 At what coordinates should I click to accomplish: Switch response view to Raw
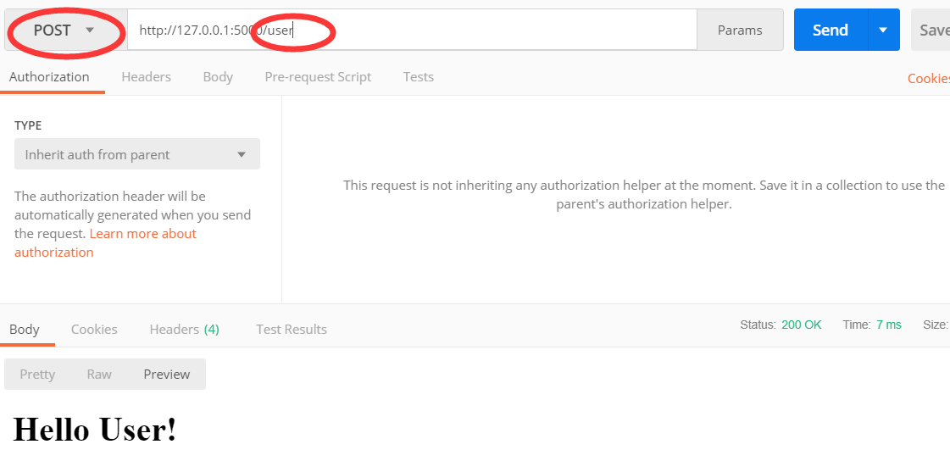(x=99, y=375)
